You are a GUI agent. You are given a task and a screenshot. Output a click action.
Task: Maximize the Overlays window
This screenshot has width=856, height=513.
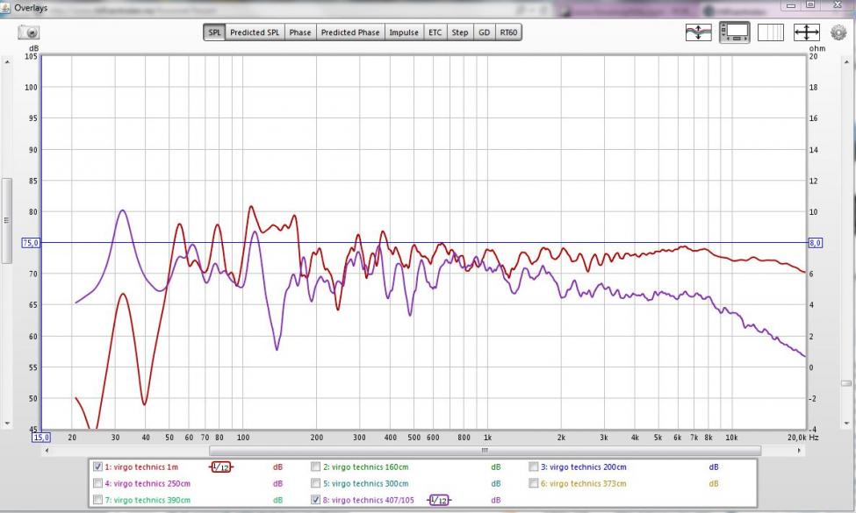click(810, 5)
